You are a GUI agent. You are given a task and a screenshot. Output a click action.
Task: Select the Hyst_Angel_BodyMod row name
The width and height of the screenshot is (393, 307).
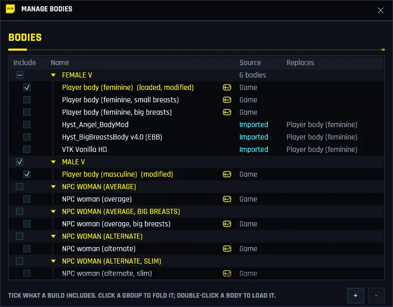coord(95,125)
